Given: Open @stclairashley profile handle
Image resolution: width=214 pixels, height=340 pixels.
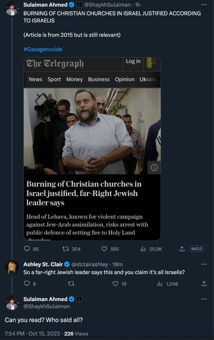Looking at the screenshot, I should tap(90, 264).
